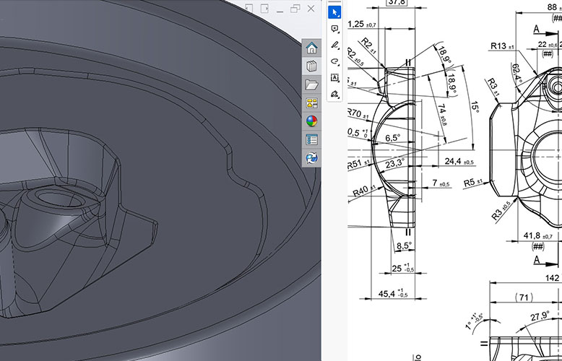Activate the arrow selection tool
This screenshot has width=562, height=361.
(334, 12)
